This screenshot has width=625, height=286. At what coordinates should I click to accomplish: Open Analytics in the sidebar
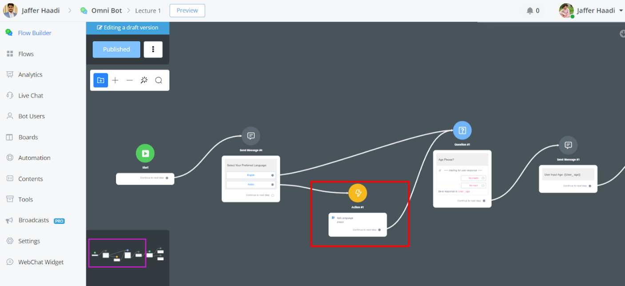[x=30, y=75]
